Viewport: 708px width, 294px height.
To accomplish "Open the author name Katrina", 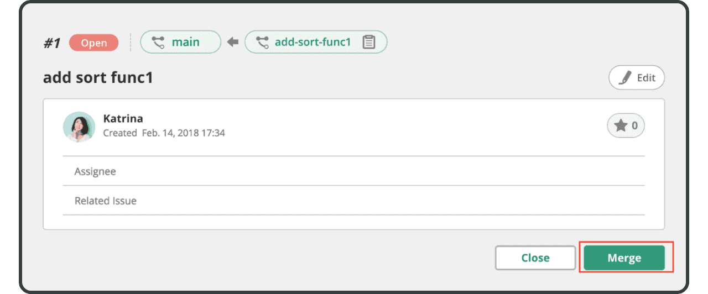I will point(123,118).
